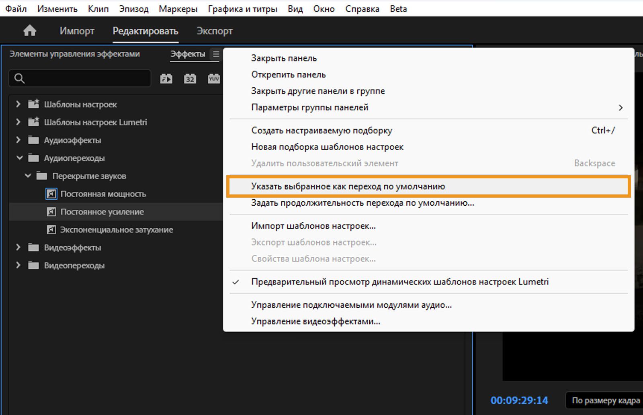Open the По размеру кадра zoom dropdown
Screen dimensions: 643x415
click(x=604, y=401)
